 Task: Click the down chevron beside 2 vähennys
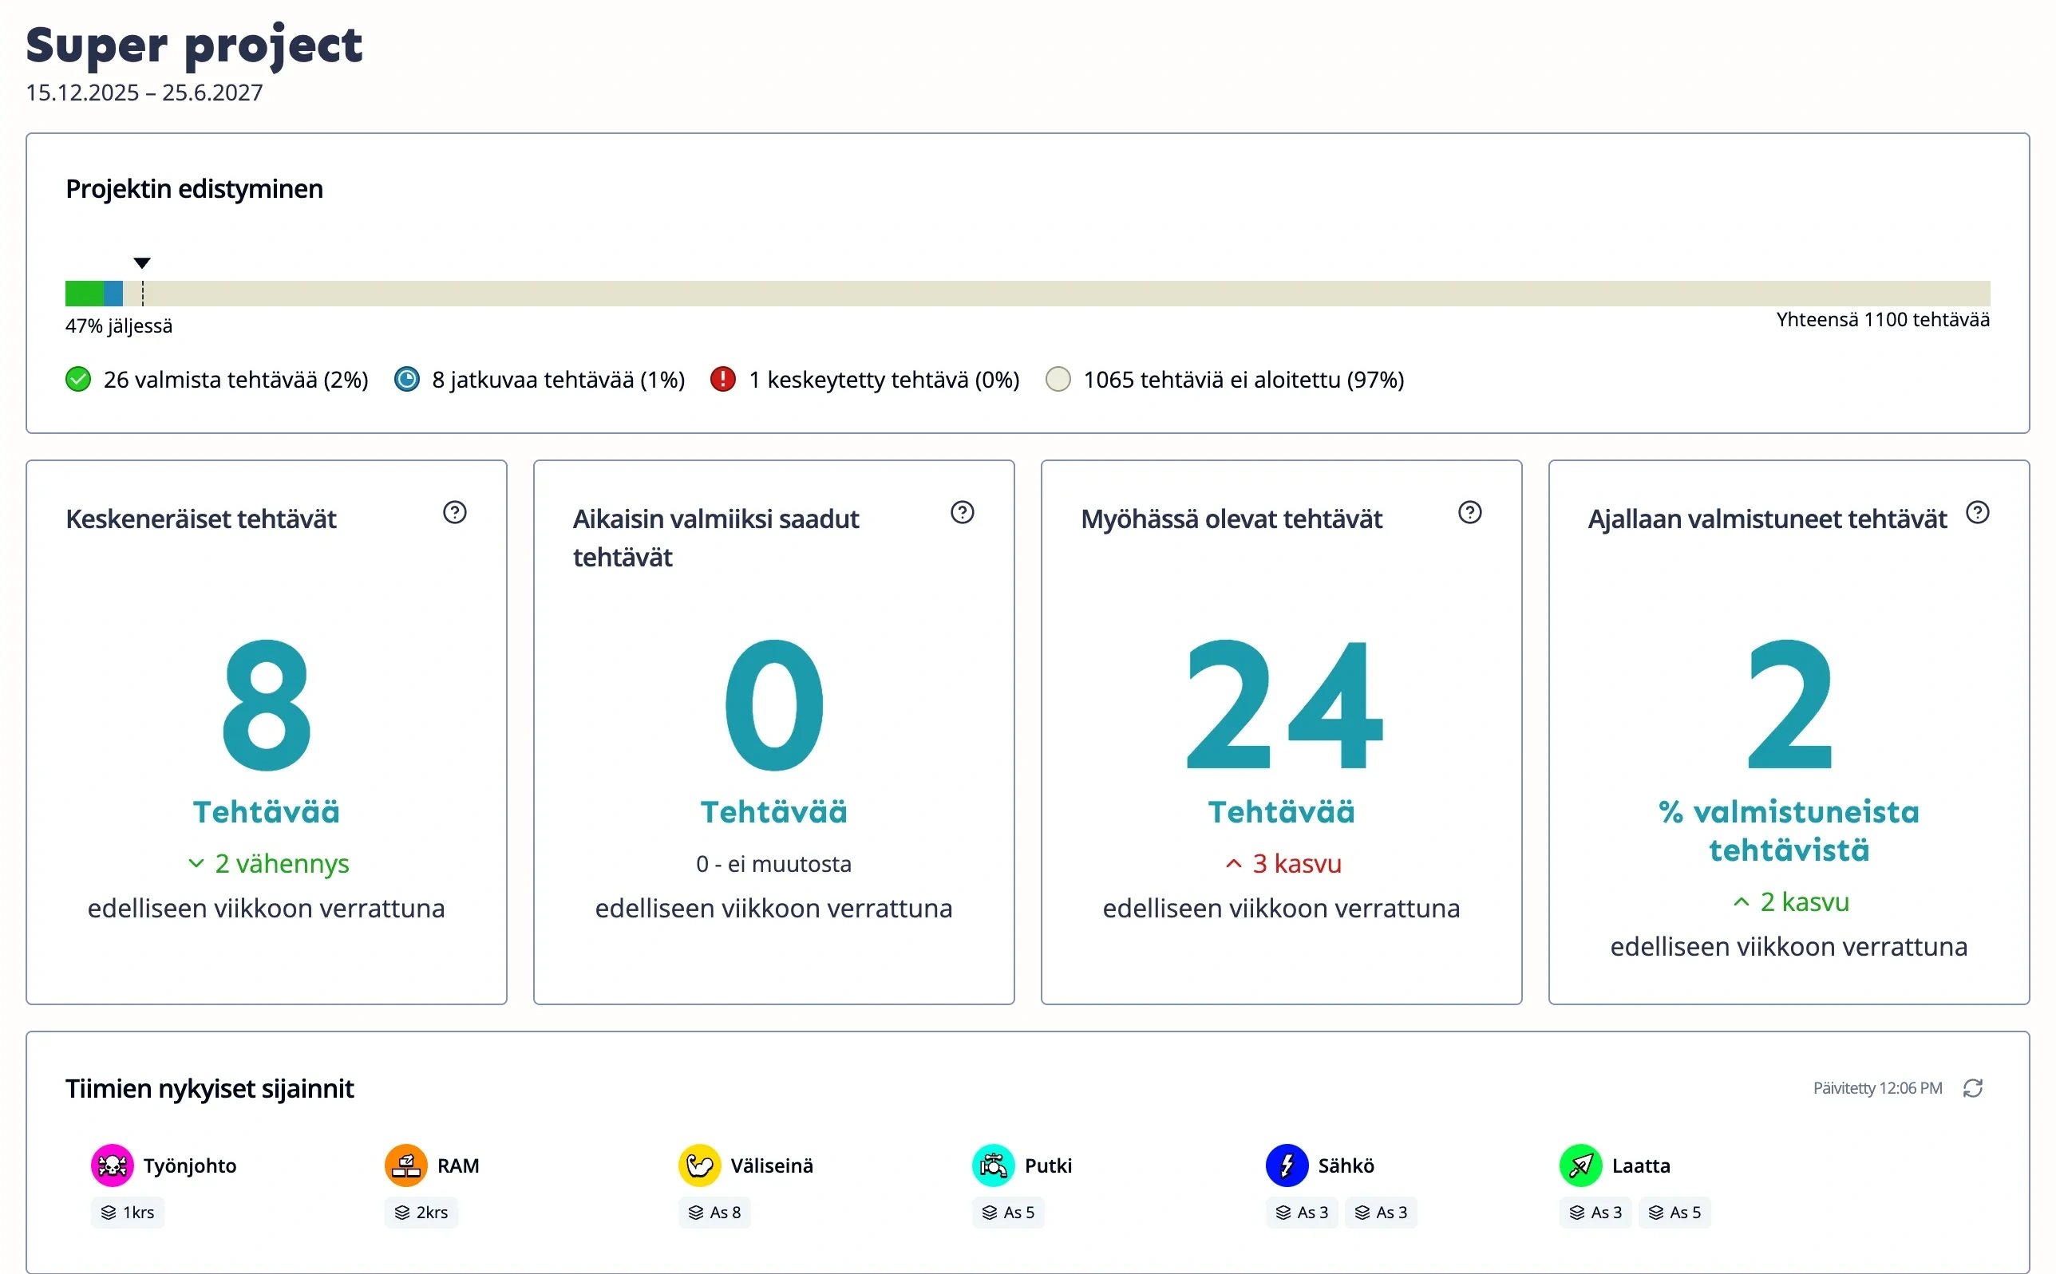tap(196, 864)
